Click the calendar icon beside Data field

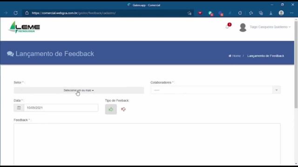click(19, 108)
